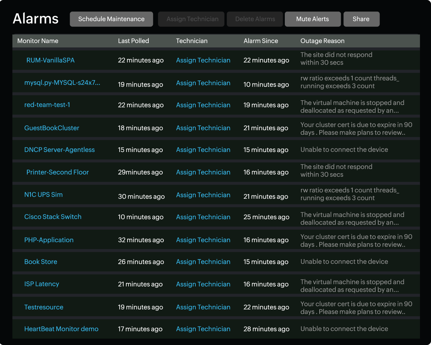Sort by the Monitor Name column header
The height and width of the screenshot is (345, 431).
coord(38,41)
